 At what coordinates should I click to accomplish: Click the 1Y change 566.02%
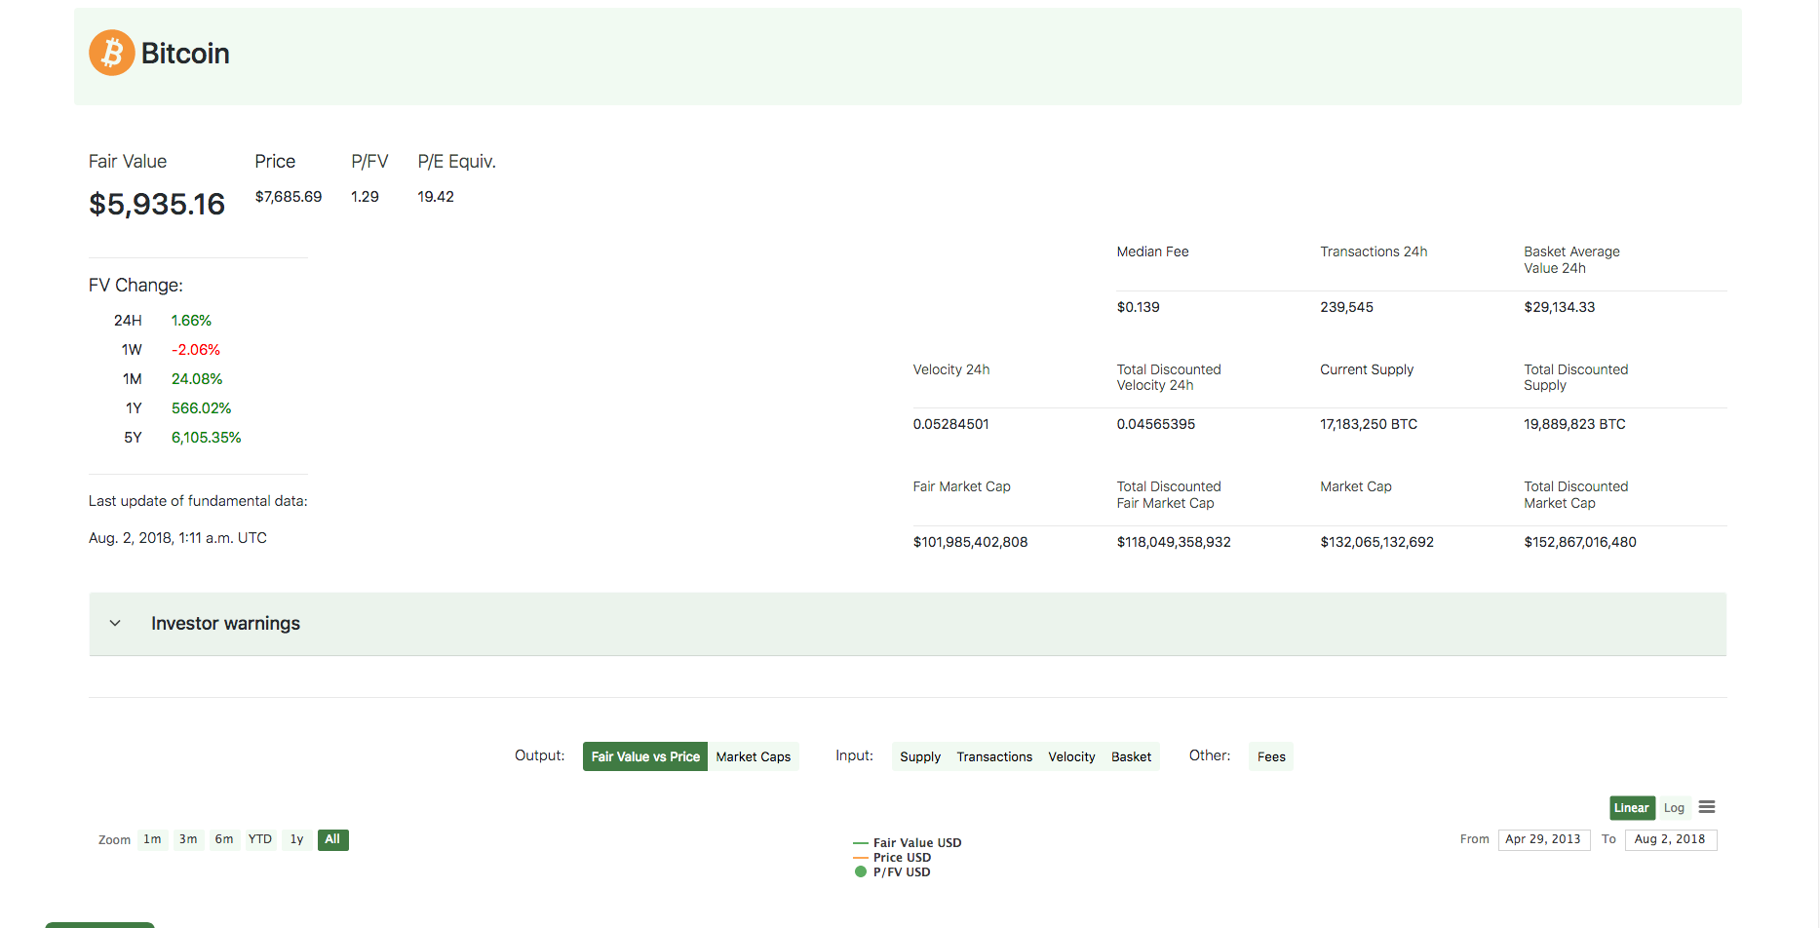click(x=202, y=408)
